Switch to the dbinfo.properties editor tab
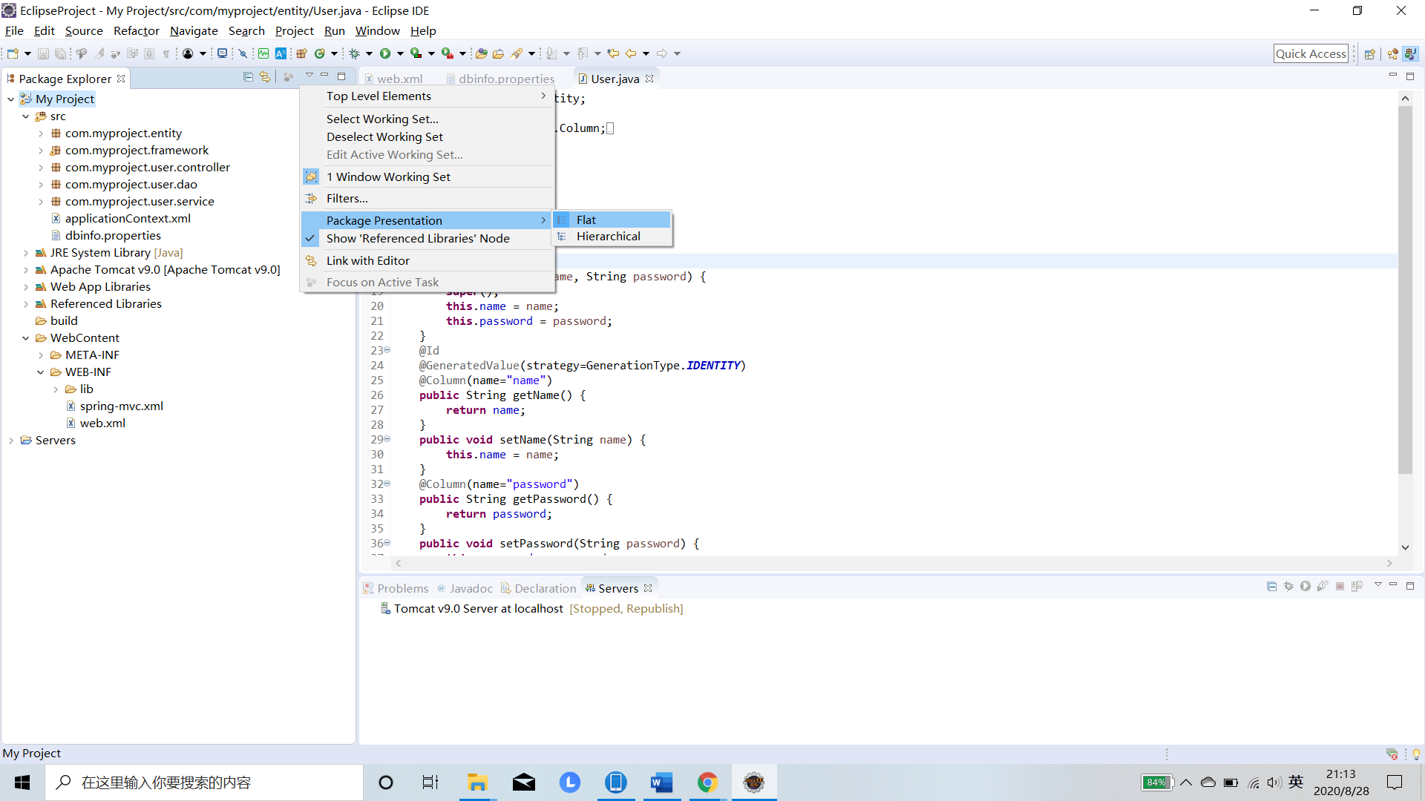The height and width of the screenshot is (801, 1425). point(505,79)
